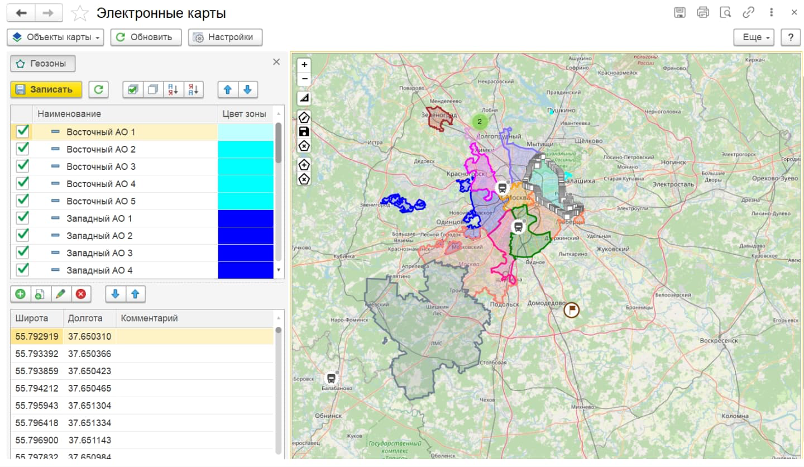The image size is (804, 467).
Task: Uncheck the Восточный АО 2 checkbox
Action: tap(22, 149)
